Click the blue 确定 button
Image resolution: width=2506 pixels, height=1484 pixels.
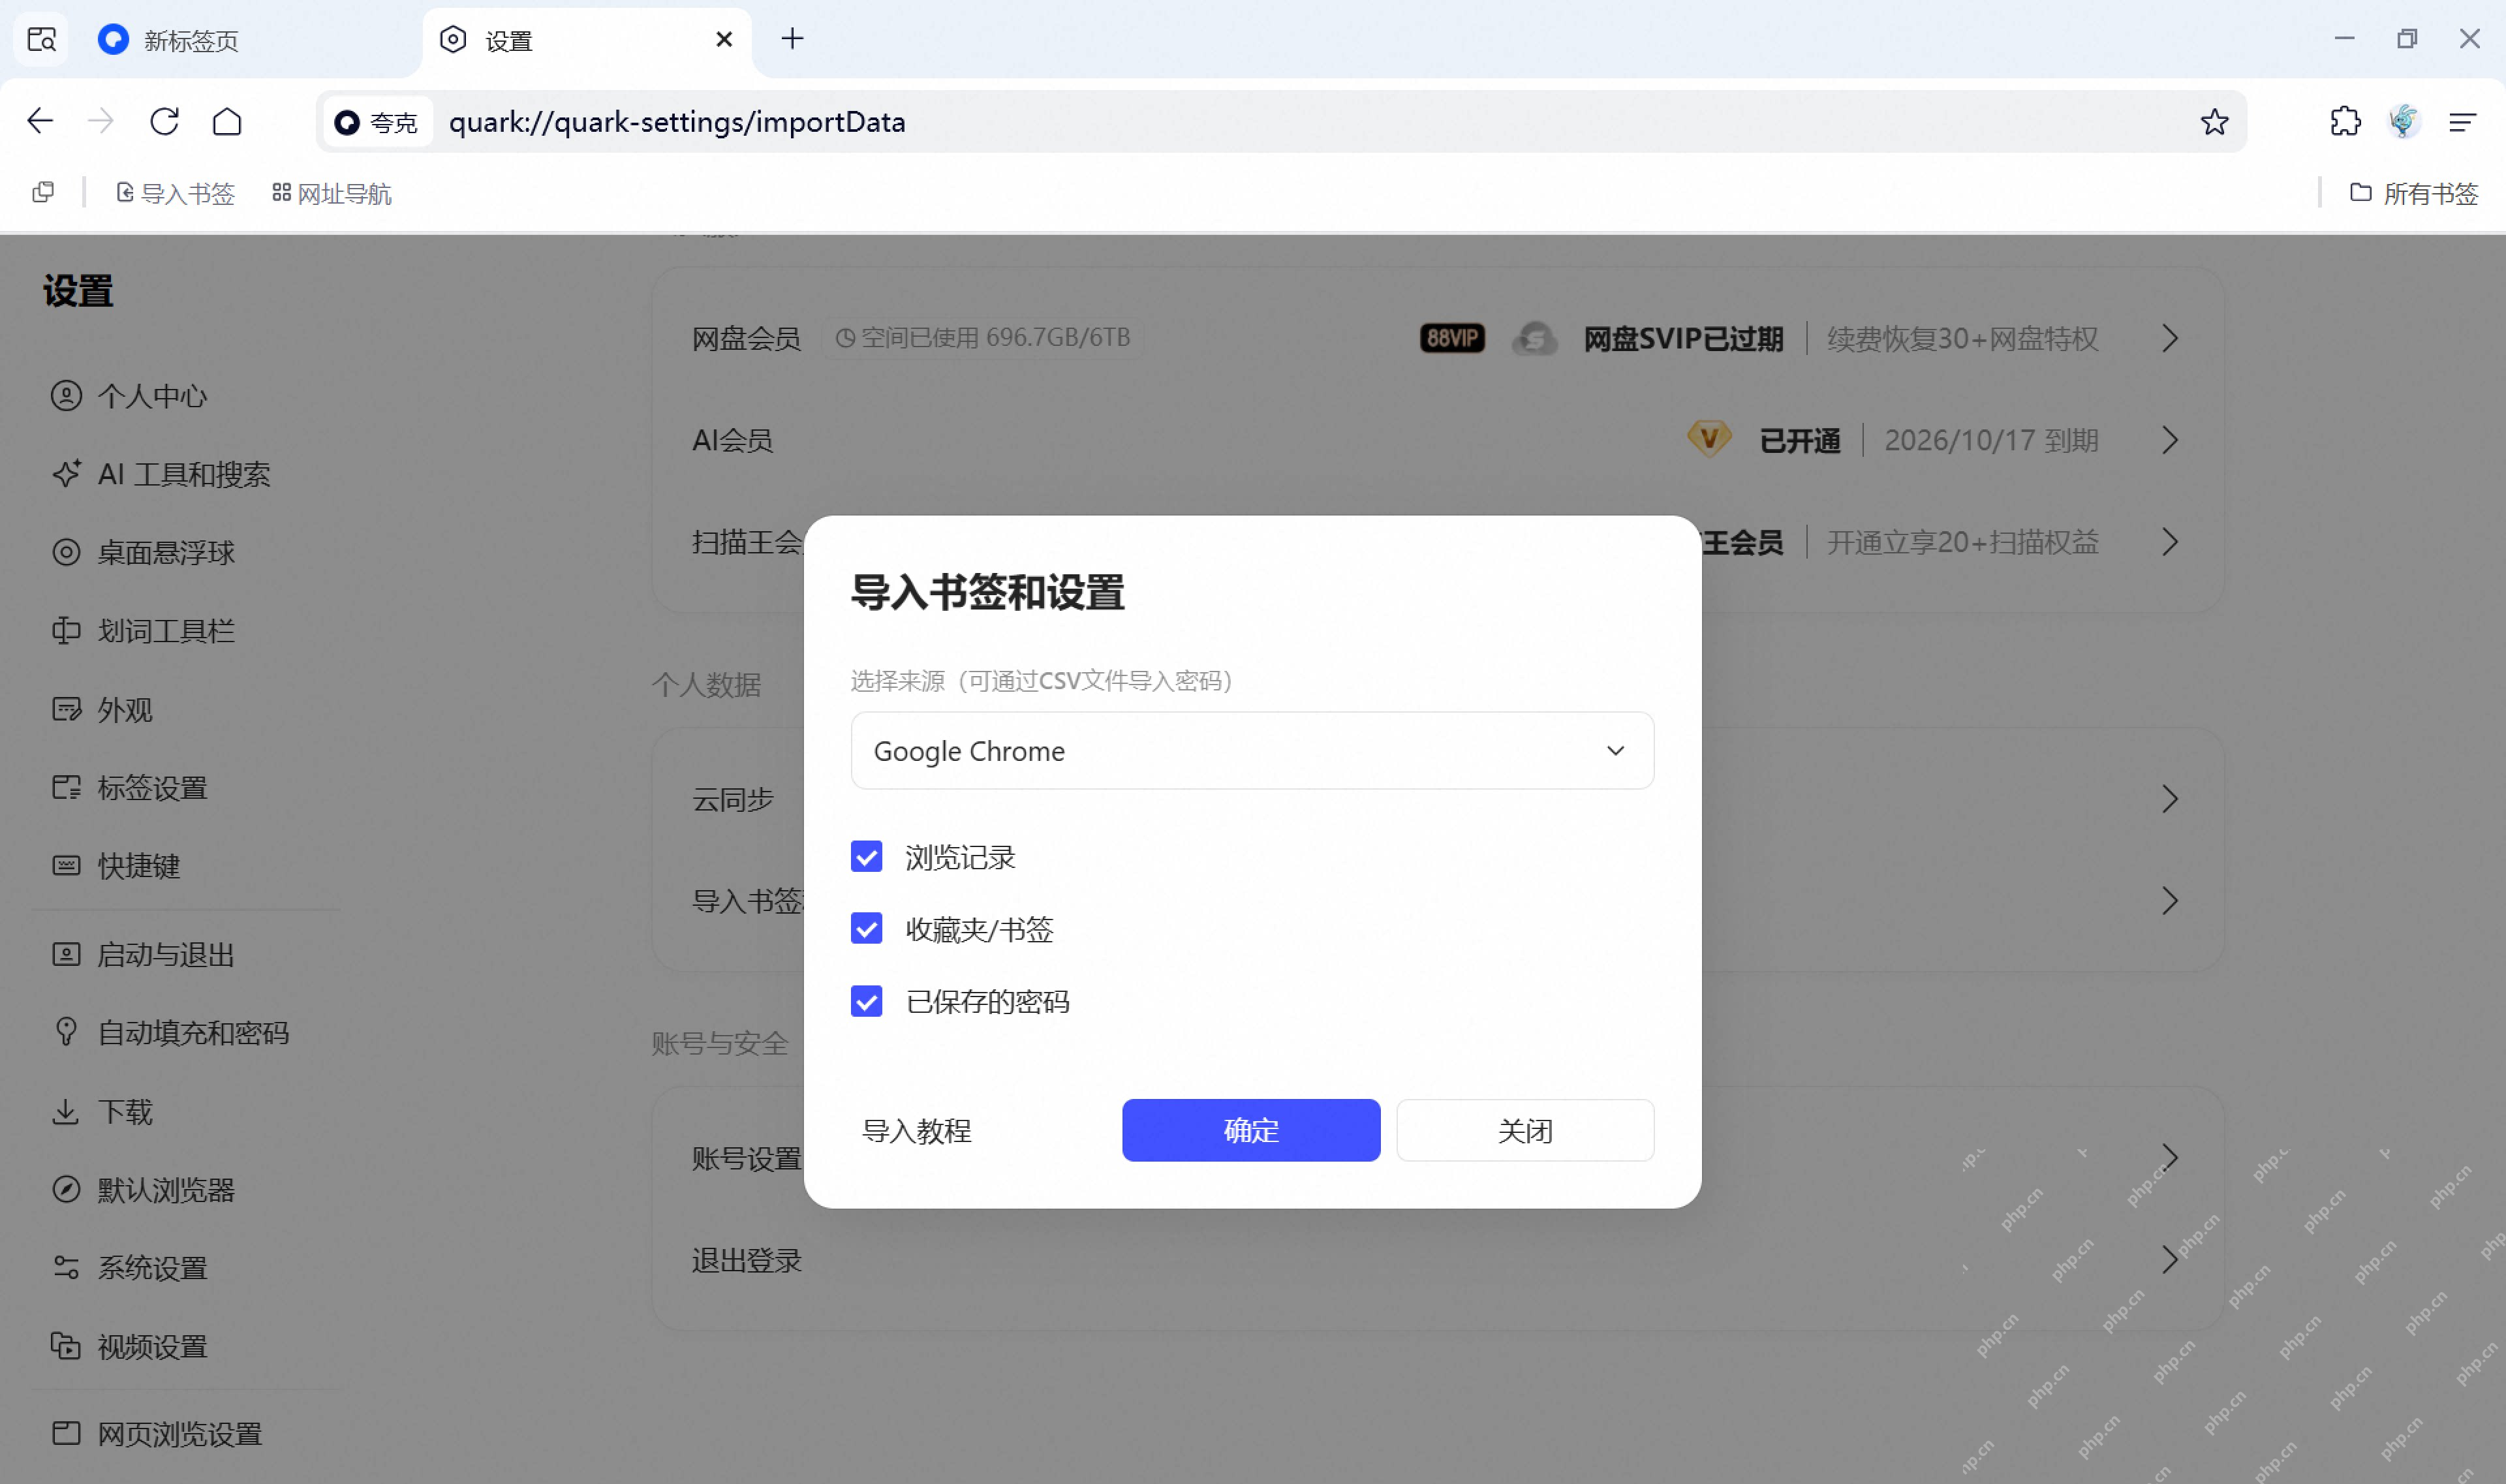(1251, 1131)
